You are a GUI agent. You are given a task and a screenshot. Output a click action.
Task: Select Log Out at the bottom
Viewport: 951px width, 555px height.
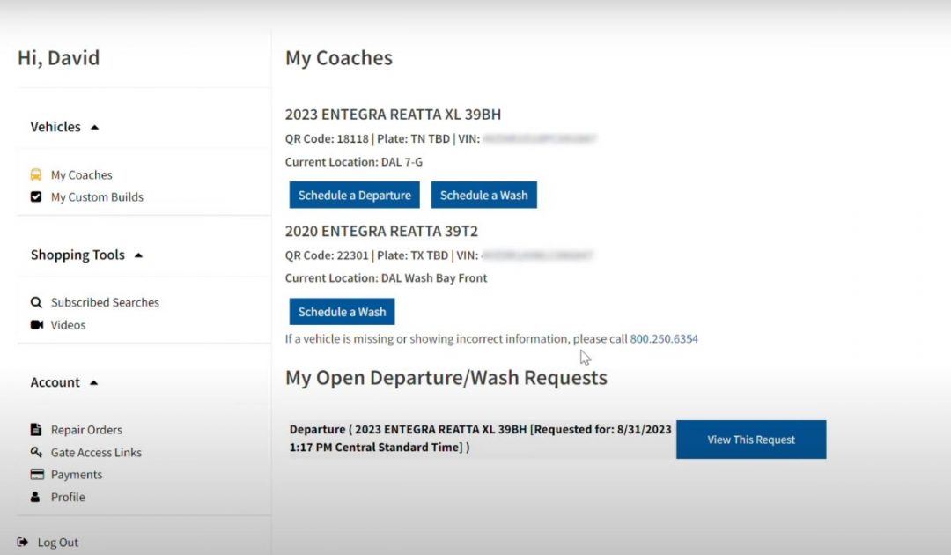tap(57, 542)
